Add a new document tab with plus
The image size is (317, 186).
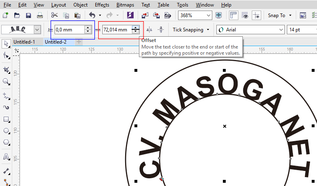click(79, 42)
